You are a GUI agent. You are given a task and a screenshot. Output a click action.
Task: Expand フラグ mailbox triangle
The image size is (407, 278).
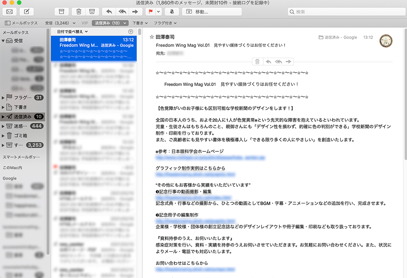coord(3,98)
